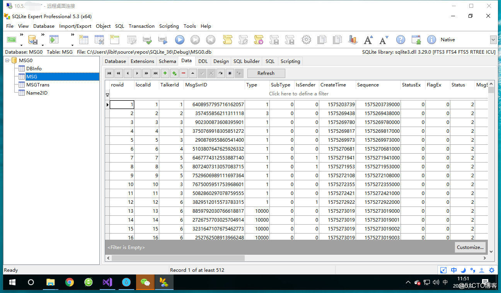
Task: Click the MsgSvrID column header
Action: [x=214, y=85]
